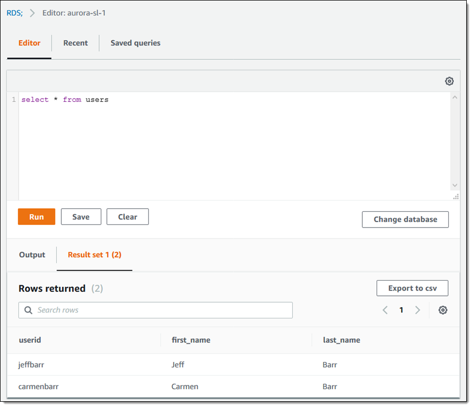Run the SQL query

point(37,217)
